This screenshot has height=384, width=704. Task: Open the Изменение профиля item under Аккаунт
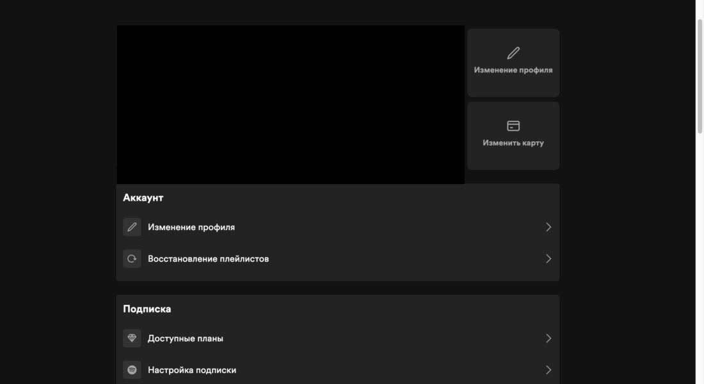pyautogui.click(x=191, y=227)
